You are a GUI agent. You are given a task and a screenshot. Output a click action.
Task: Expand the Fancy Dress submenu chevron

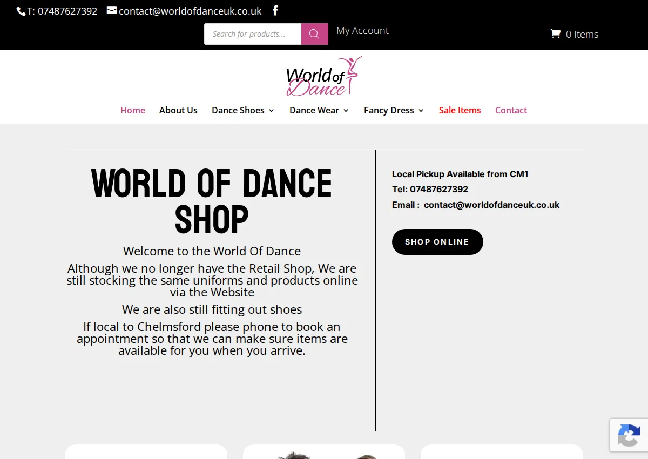[421, 111]
